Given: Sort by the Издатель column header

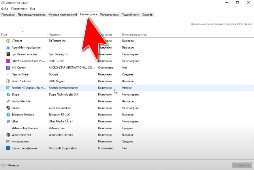Looking at the screenshot, I should point(55,34).
